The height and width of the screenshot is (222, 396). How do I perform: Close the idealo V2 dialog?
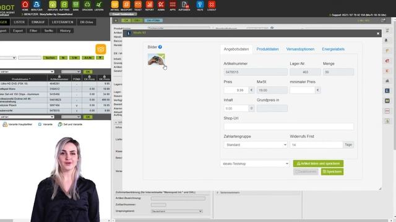(x=378, y=33)
